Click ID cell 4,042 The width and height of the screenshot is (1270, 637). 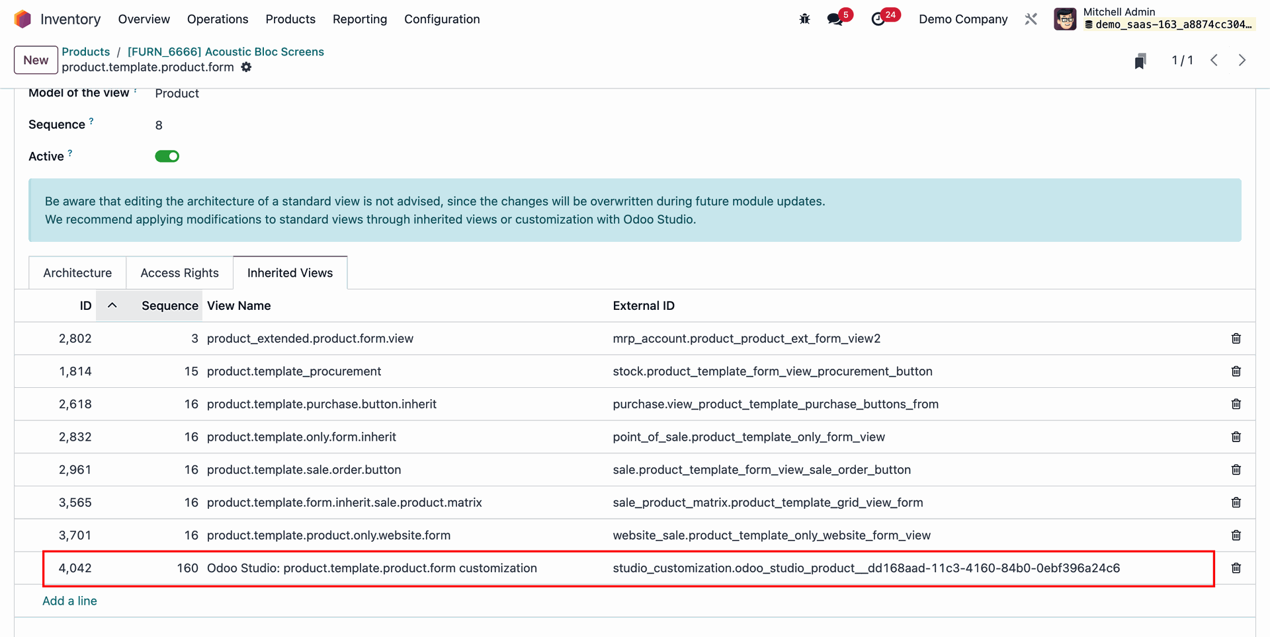[x=75, y=568]
